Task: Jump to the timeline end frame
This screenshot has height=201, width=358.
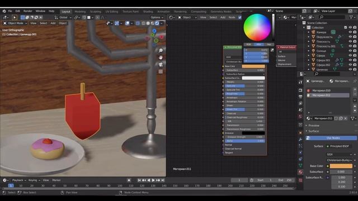Action: point(163,180)
